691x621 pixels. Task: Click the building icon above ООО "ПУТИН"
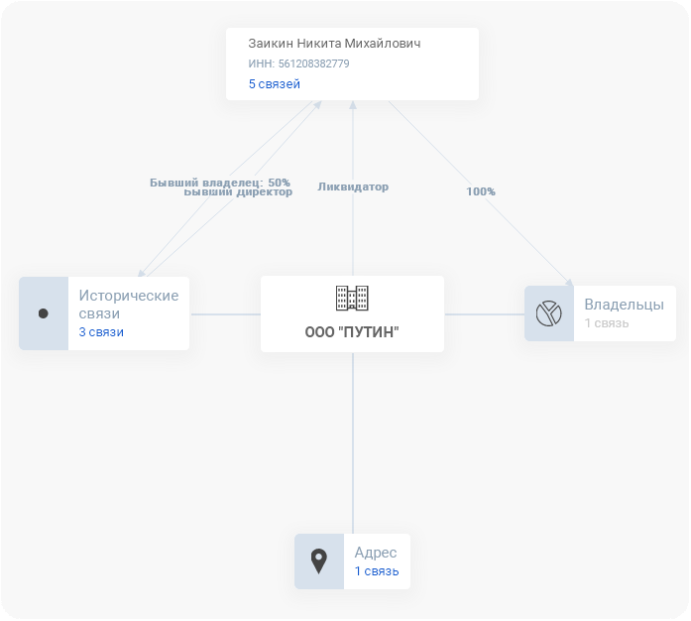352,299
